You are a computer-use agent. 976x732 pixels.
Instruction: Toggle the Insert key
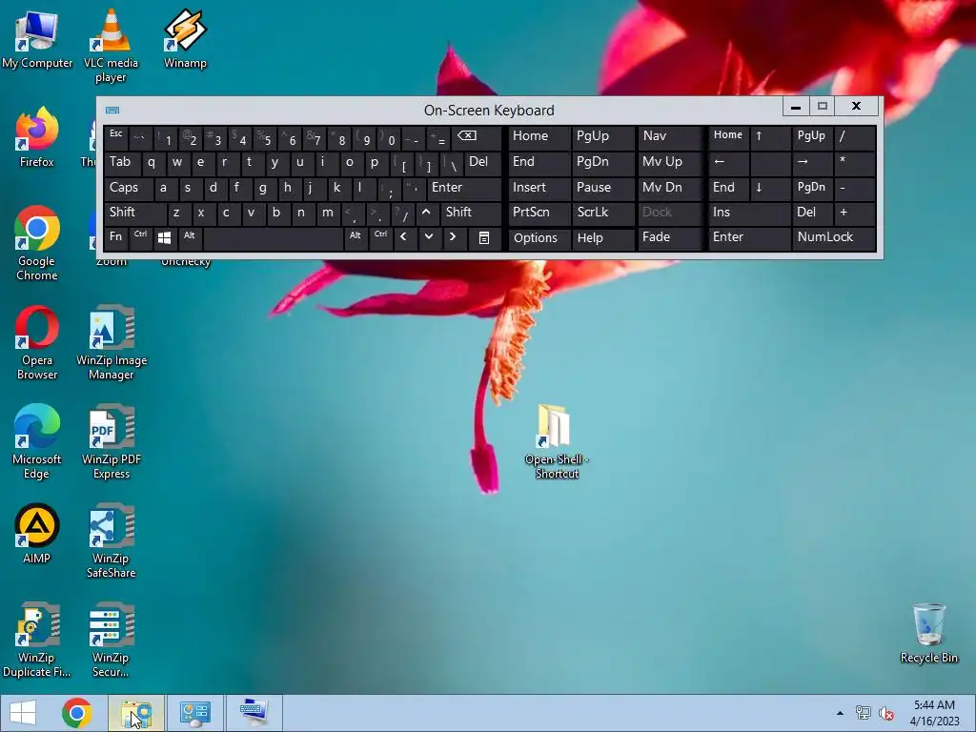(x=539, y=188)
